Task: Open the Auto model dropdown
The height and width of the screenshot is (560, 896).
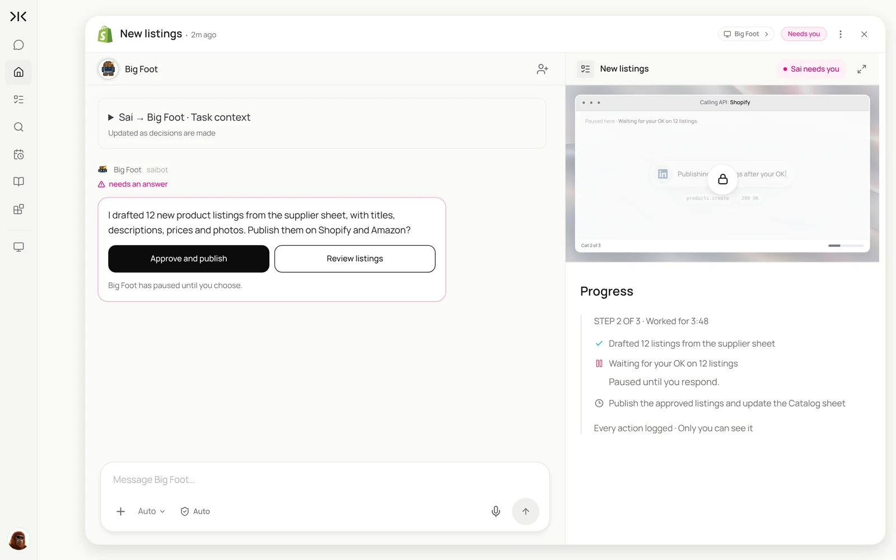Action: [151, 511]
